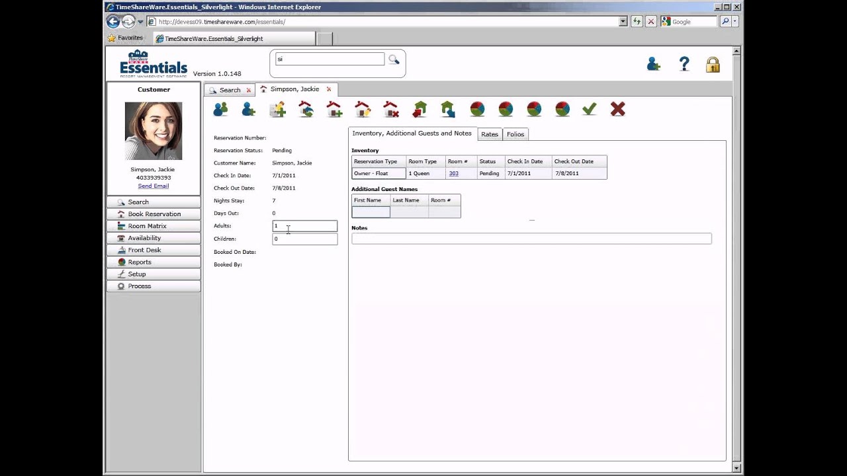Open Search in the sidebar
The height and width of the screenshot is (476, 847).
click(154, 202)
